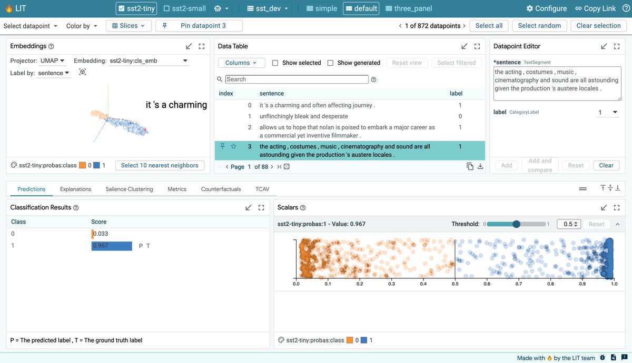The image size is (632, 363).
Task: Click the download icon in Data Table footer
Action: click(480, 167)
